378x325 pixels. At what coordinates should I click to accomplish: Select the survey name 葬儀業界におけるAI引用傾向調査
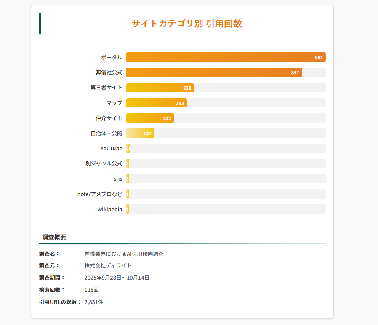pos(124,254)
